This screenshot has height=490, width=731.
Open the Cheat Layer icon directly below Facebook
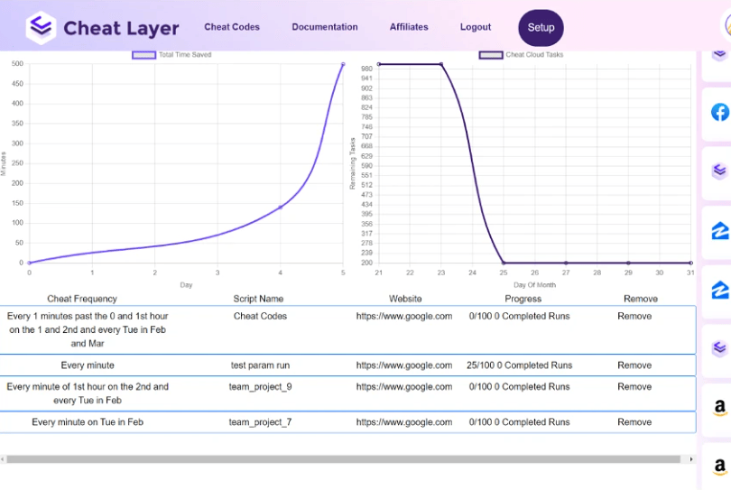(x=720, y=171)
